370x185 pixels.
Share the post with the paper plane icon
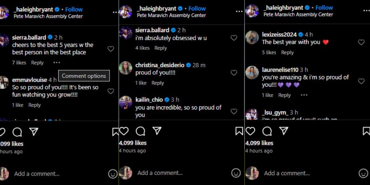[x=157, y=130]
